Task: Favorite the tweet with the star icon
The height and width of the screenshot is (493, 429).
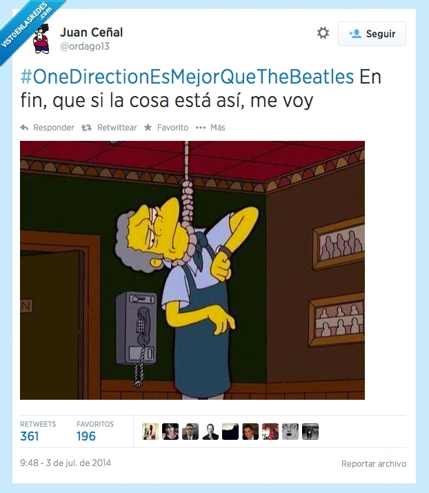Action: tap(148, 127)
